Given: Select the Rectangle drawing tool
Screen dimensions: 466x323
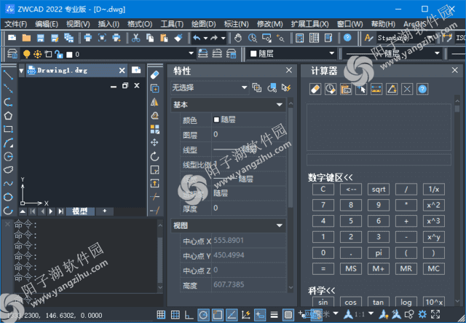Looking at the screenshot, I should click(x=8, y=129).
